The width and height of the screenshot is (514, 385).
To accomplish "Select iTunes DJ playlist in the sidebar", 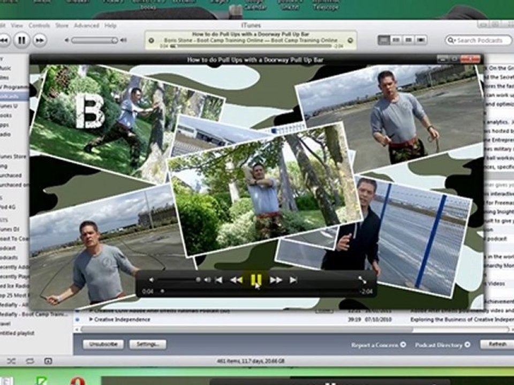I will 10,229.
